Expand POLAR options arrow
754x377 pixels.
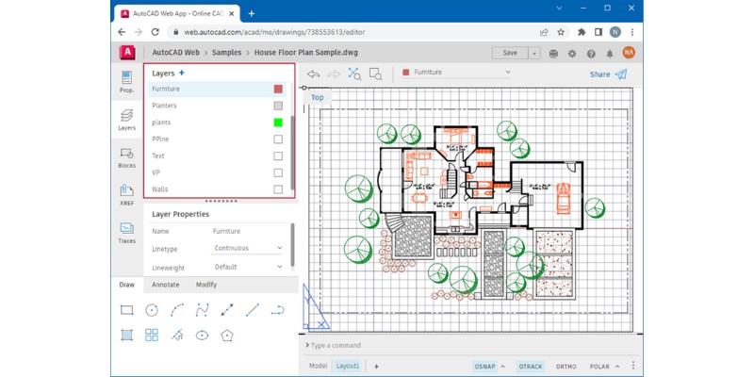[x=617, y=366]
